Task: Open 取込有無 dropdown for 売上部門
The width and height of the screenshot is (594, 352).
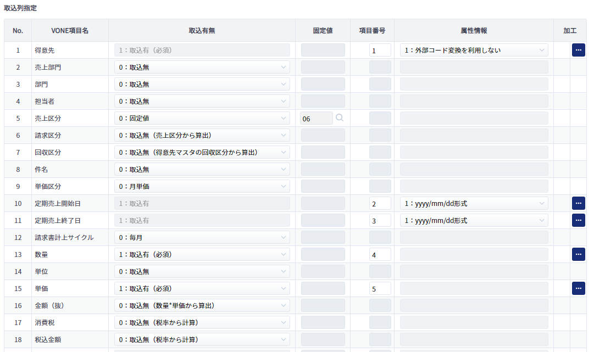Action: 202,67
